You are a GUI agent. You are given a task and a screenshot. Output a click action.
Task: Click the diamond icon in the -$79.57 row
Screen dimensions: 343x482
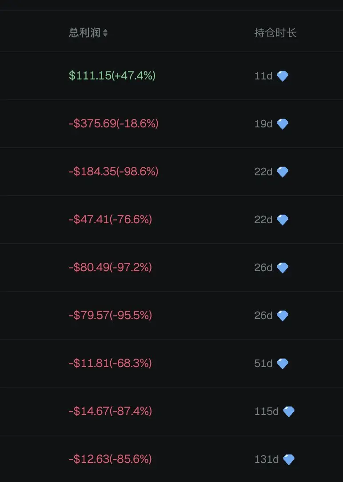[x=283, y=316]
